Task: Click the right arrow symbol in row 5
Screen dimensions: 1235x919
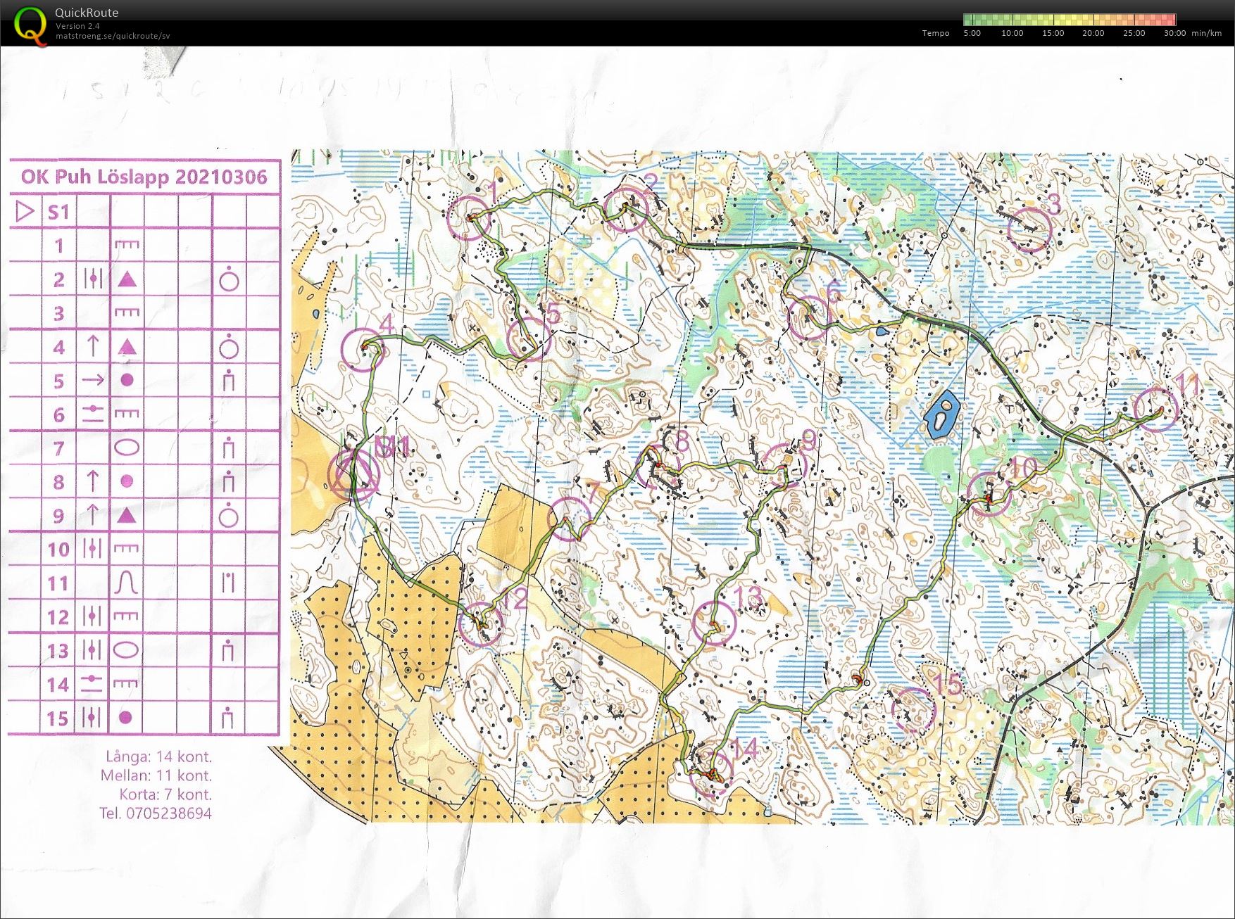Action: tap(93, 381)
